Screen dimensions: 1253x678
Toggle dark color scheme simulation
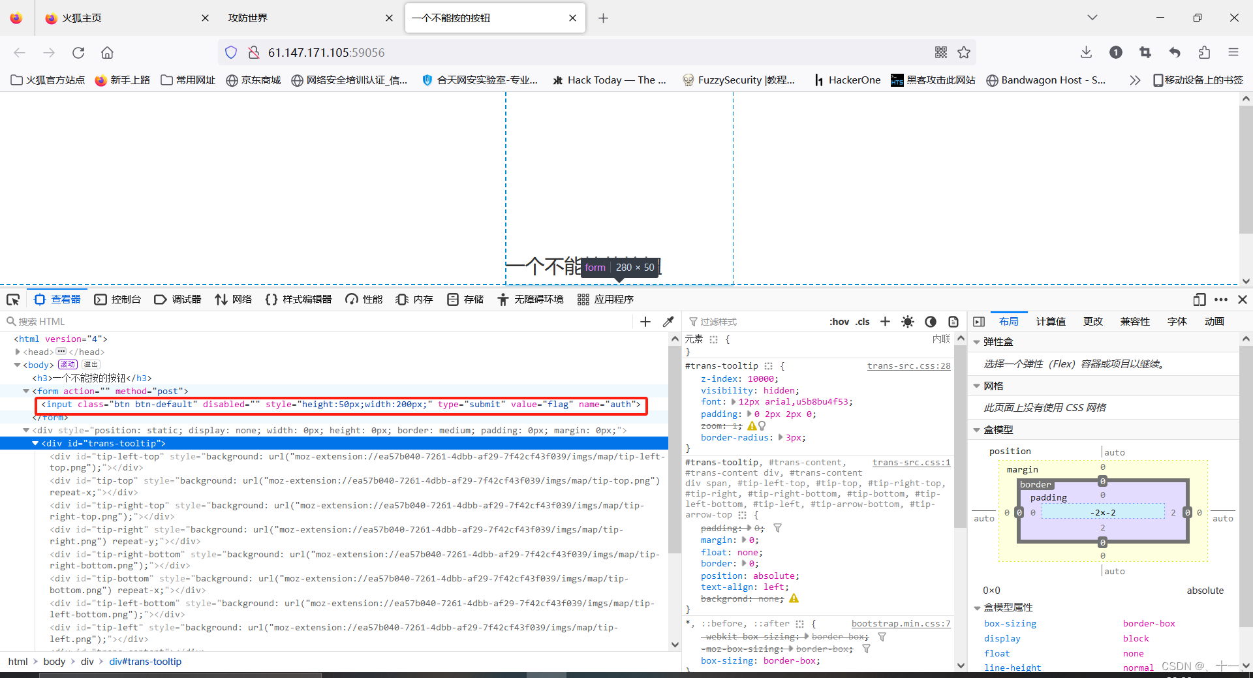click(931, 322)
